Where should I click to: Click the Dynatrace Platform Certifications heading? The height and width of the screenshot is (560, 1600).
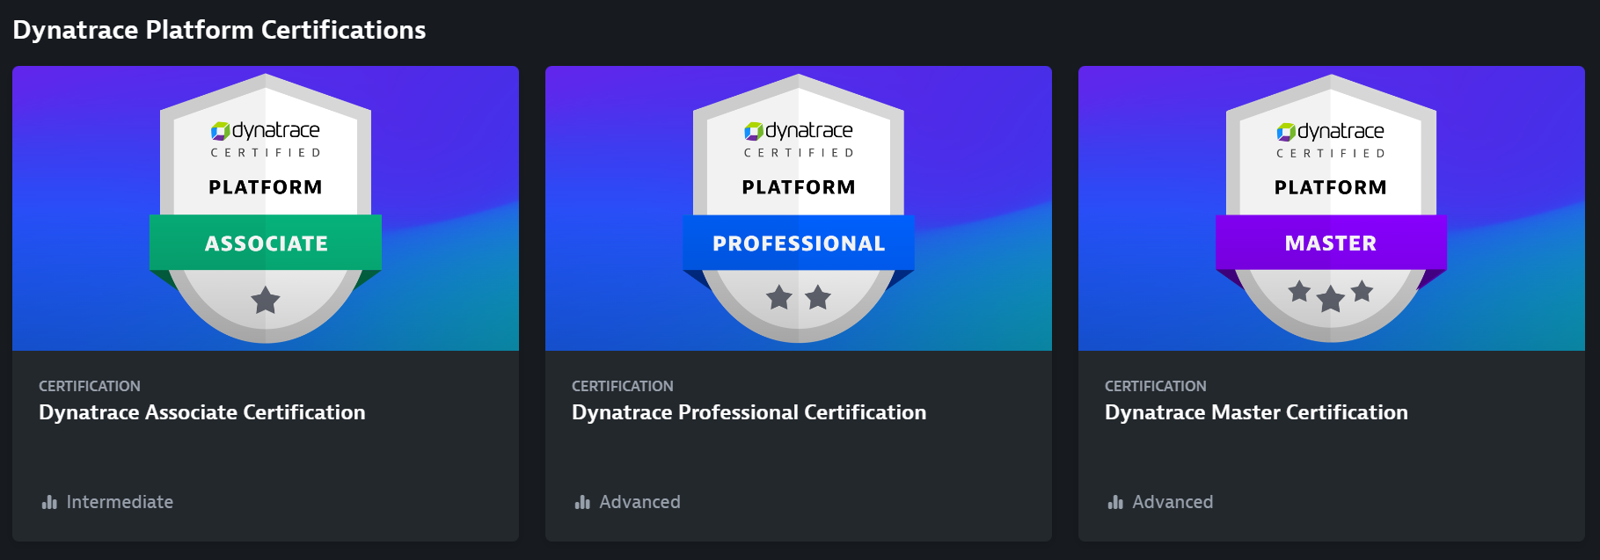pos(219,30)
